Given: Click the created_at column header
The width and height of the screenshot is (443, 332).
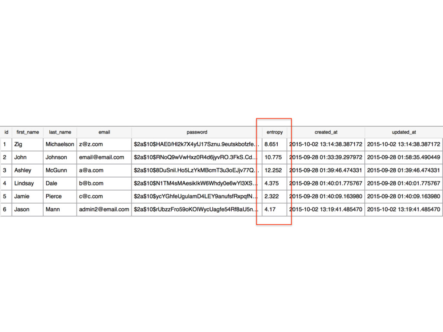Looking at the screenshot, I should click(x=326, y=132).
